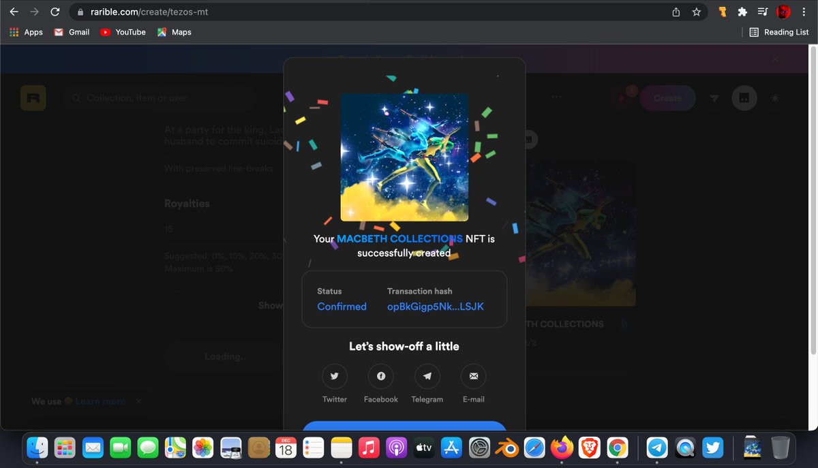Open the Rarible paper-plane icon in header
Screen dimensions: 818x468
[x=714, y=99]
